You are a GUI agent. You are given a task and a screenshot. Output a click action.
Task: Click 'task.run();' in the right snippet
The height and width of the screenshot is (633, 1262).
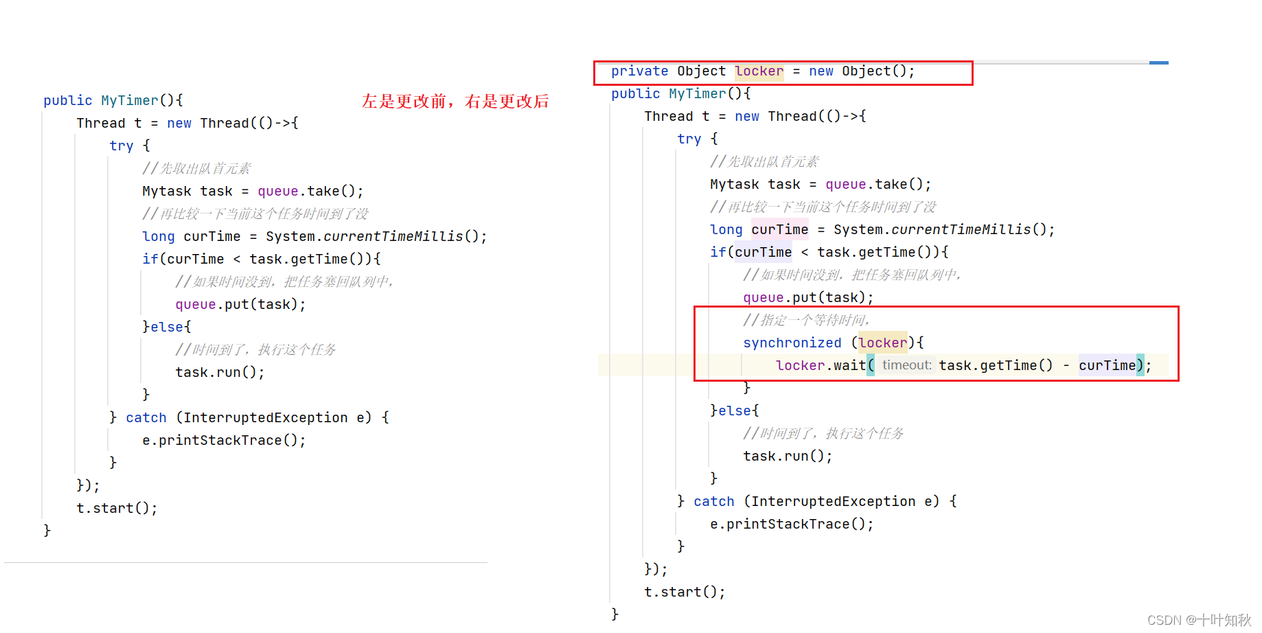pyautogui.click(x=788, y=457)
